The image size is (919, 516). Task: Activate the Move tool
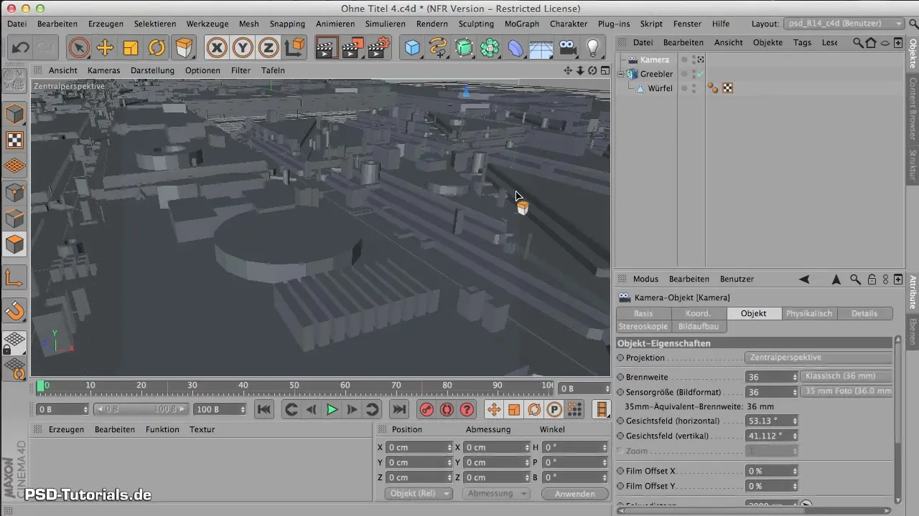[x=105, y=48]
